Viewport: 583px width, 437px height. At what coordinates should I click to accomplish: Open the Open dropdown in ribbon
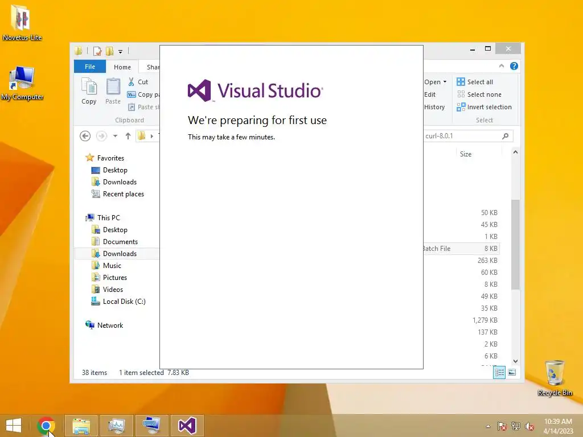(435, 82)
